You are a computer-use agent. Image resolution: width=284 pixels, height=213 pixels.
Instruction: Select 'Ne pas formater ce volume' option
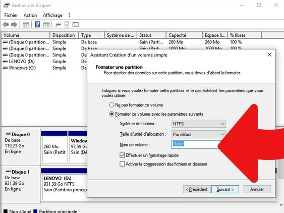(111, 105)
